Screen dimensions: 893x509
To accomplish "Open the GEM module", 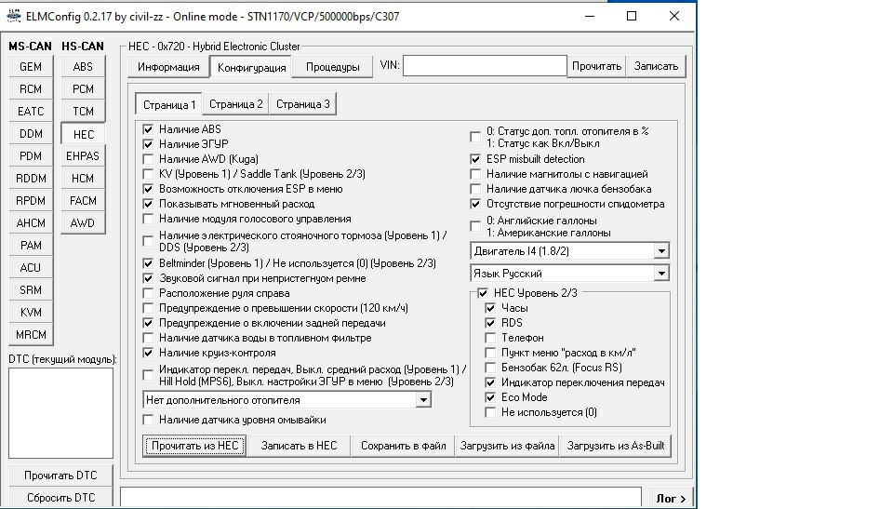I will [31, 67].
